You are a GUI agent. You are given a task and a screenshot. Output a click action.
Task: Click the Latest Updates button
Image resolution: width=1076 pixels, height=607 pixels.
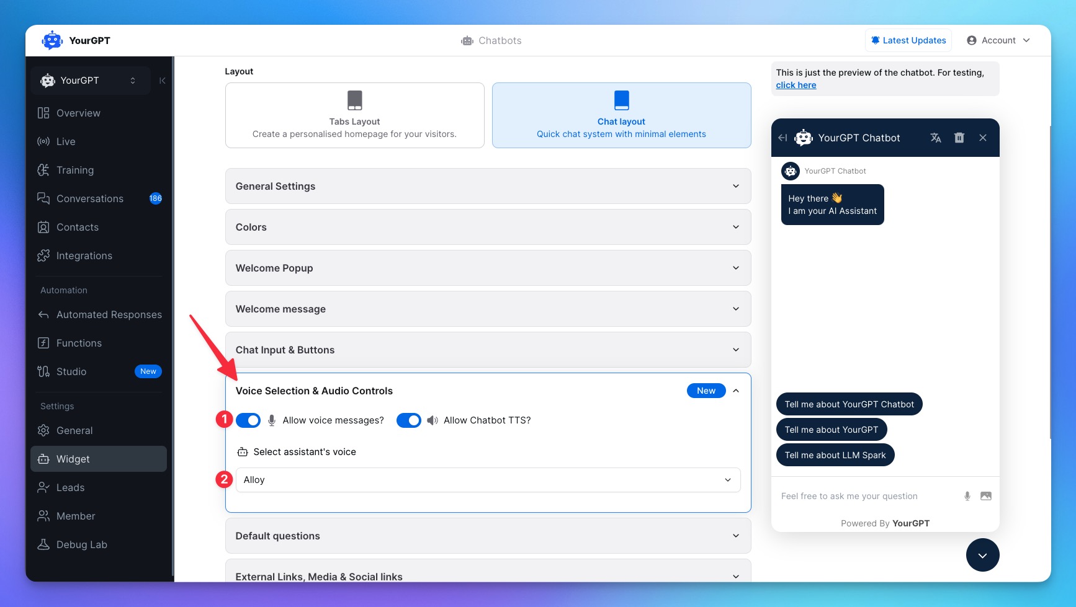[908, 40]
